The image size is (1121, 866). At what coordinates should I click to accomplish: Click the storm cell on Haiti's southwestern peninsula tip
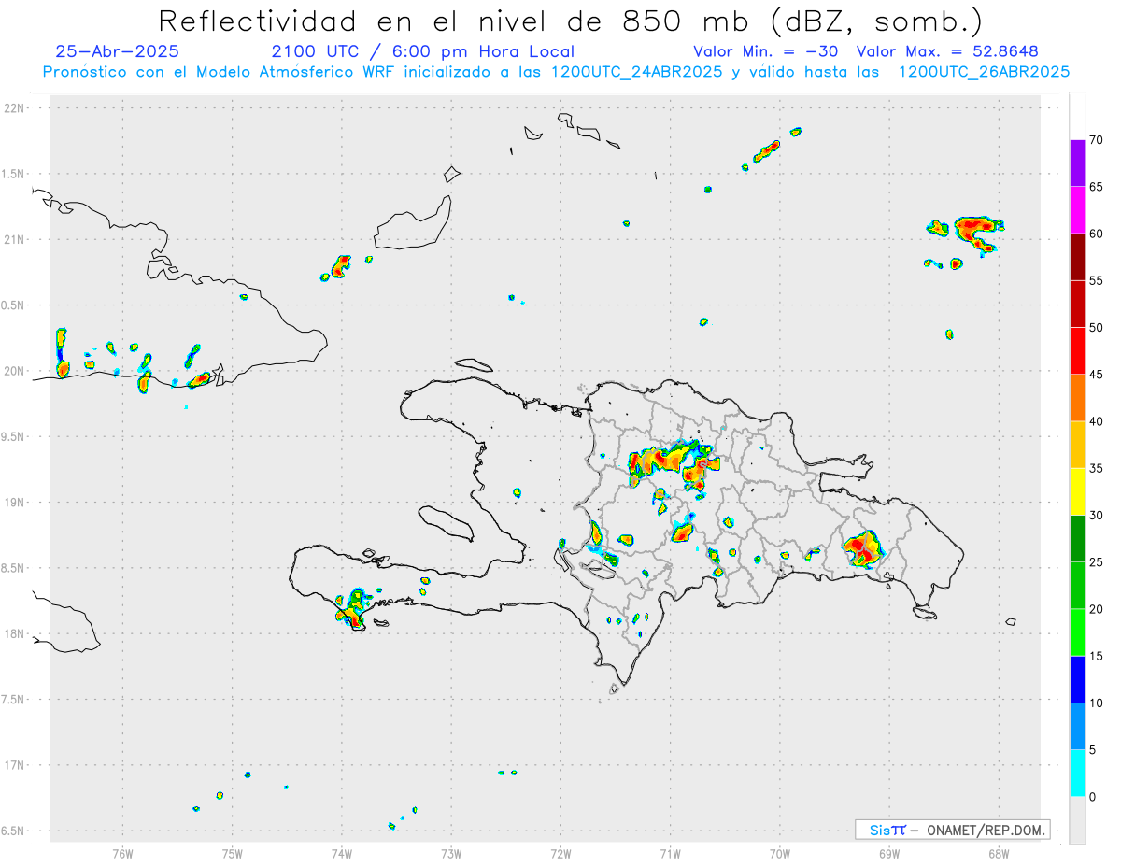click(353, 608)
